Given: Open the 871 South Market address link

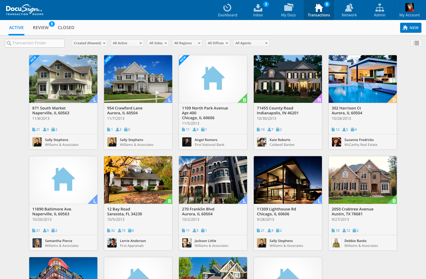Looking at the screenshot, I should tap(51, 110).
